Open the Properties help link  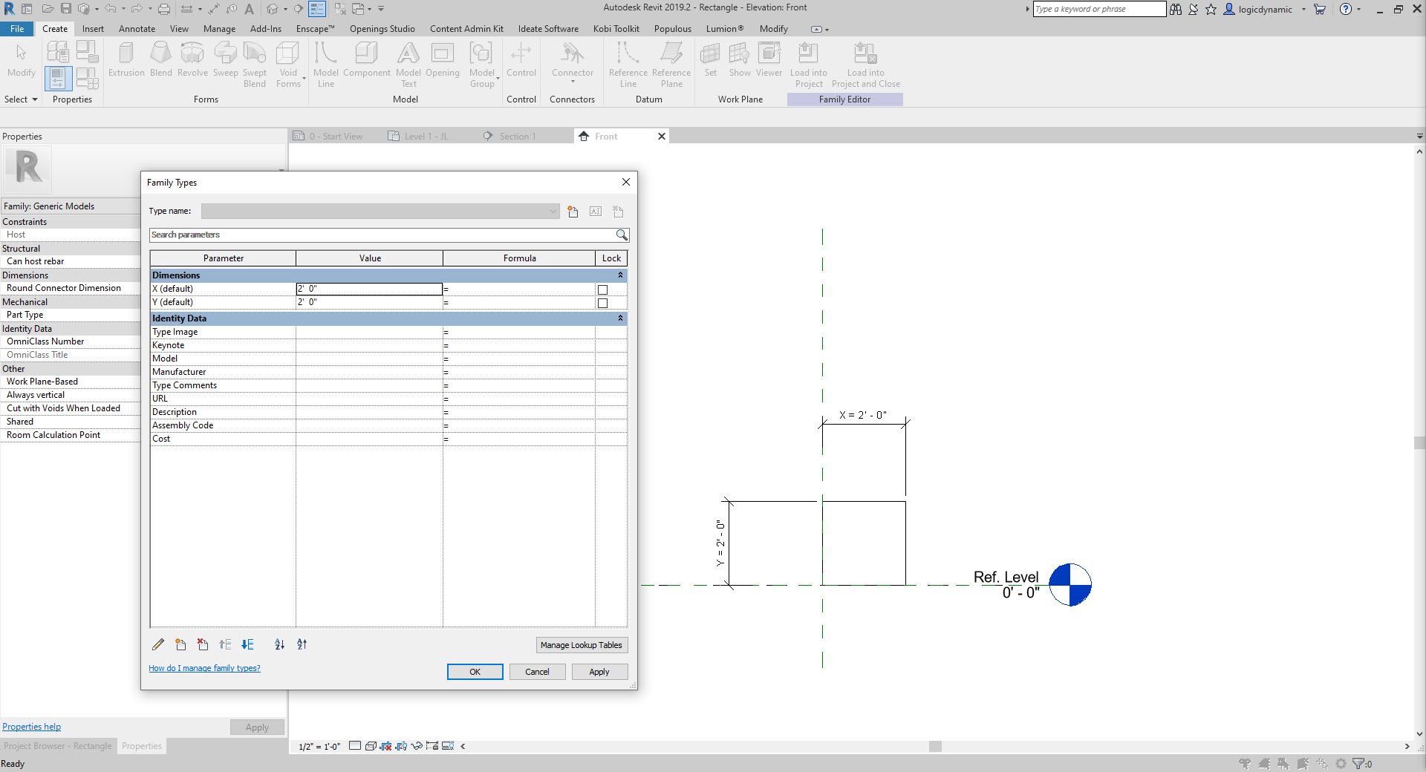(x=31, y=727)
